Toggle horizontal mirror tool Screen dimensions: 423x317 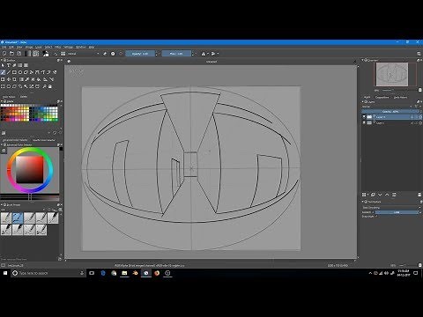coord(203,54)
